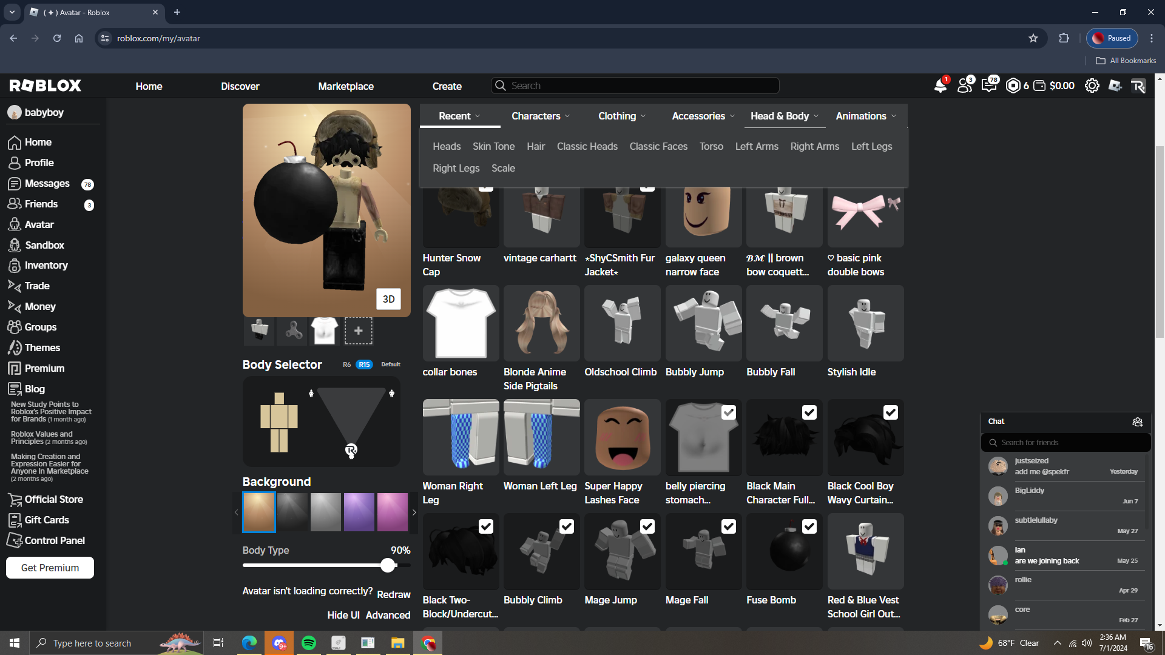The image size is (1165, 655).
Task: Pick the purple background swatch
Action: (x=359, y=512)
